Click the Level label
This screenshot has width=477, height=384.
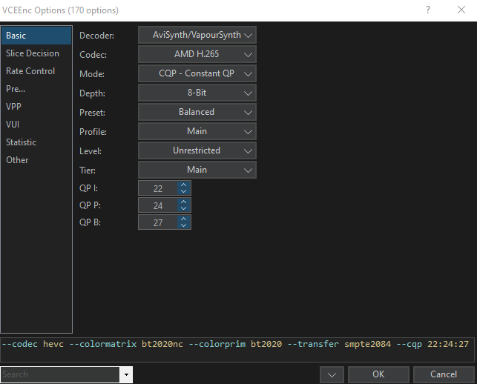point(91,150)
